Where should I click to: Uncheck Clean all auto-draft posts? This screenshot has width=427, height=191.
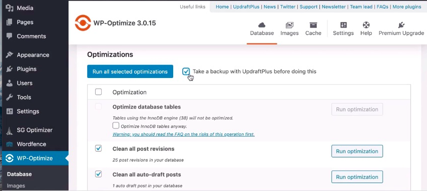(x=98, y=174)
